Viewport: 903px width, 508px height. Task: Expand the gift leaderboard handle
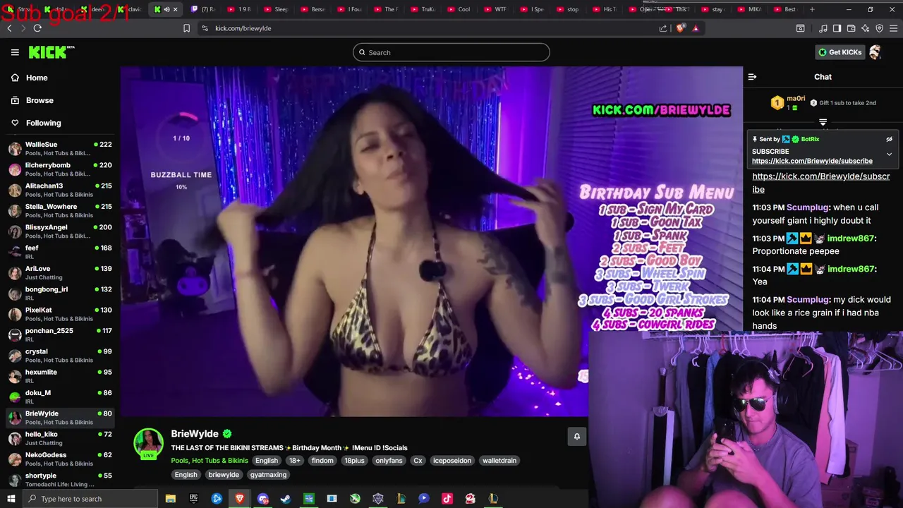pyautogui.click(x=823, y=122)
